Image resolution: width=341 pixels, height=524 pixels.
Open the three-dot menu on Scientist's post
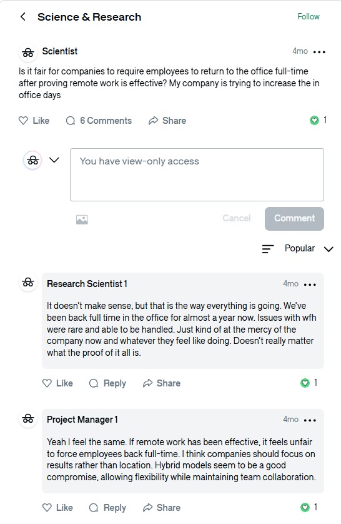(319, 52)
